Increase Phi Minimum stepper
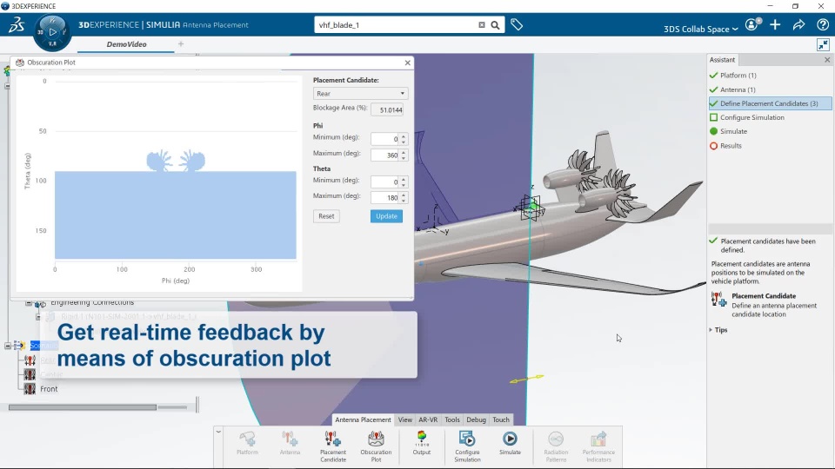835x469 pixels. pos(404,136)
